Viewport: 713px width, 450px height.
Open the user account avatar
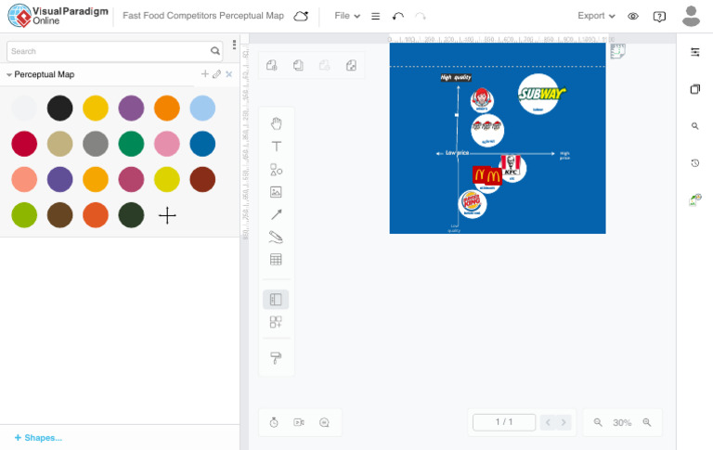point(691,16)
